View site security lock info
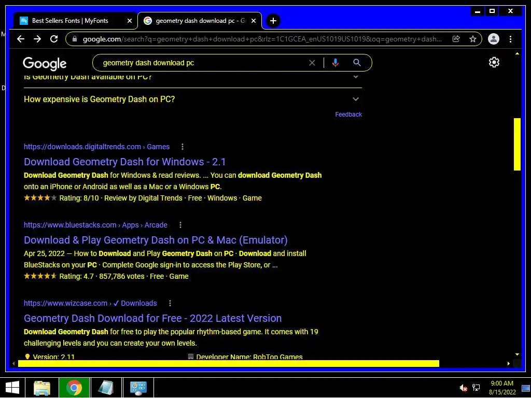Viewport: 531px width, 398px height. (x=75, y=39)
